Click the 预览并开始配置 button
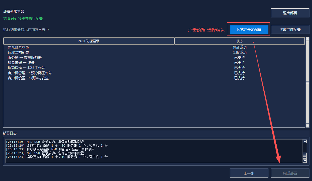Viewport: 312px width, 181px height. (x=249, y=30)
